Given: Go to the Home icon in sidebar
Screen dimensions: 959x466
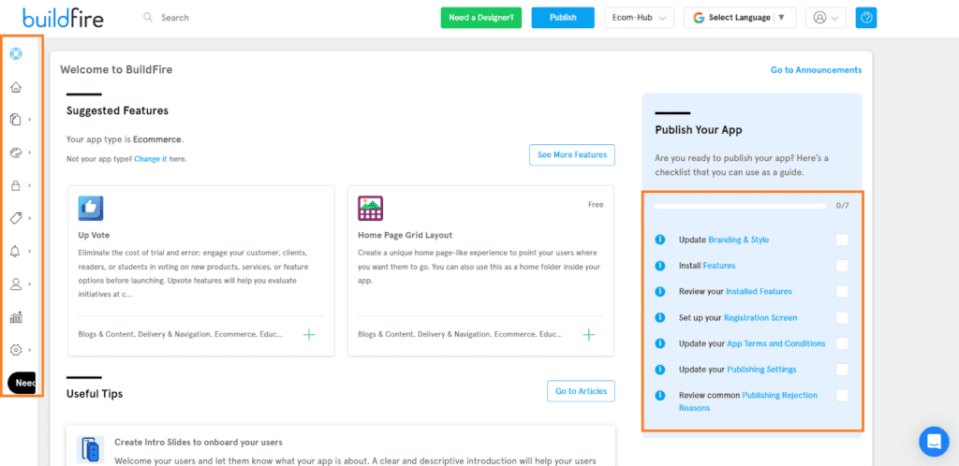Looking at the screenshot, I should [16, 87].
